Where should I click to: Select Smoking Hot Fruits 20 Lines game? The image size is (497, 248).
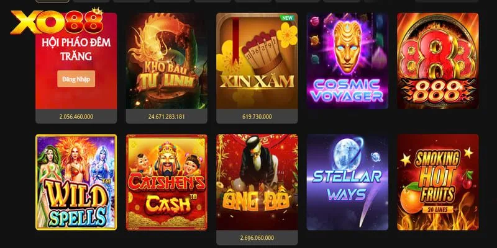pos(438,182)
